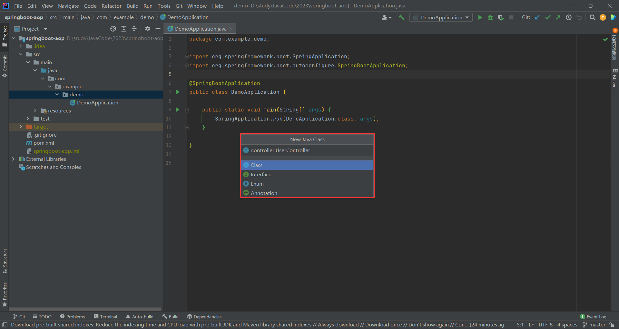This screenshot has width=619, height=329.
Task: Open the Maven side panel
Action: coord(615,78)
